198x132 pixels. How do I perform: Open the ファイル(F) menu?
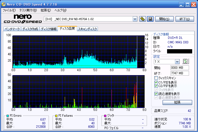[9, 10]
